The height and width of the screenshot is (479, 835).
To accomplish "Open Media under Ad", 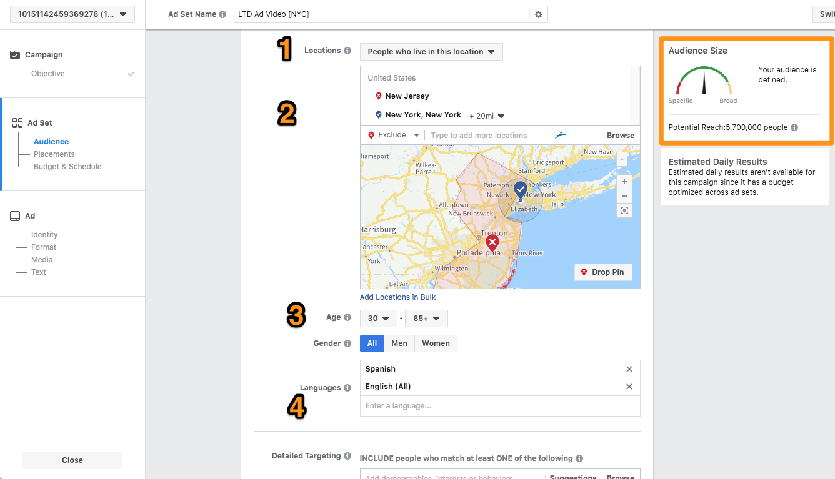I will [x=42, y=260].
